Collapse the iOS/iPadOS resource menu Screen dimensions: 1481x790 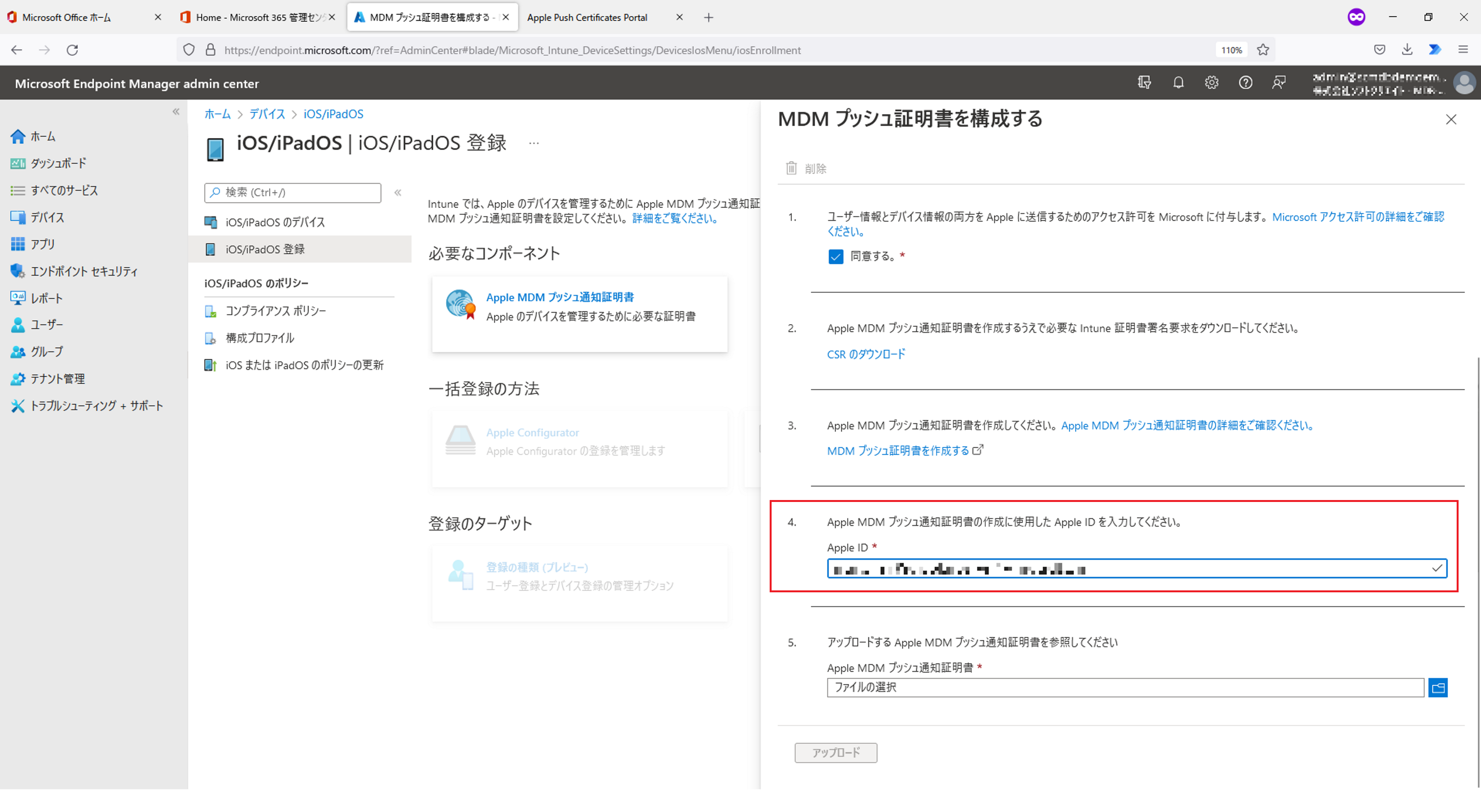tap(398, 192)
